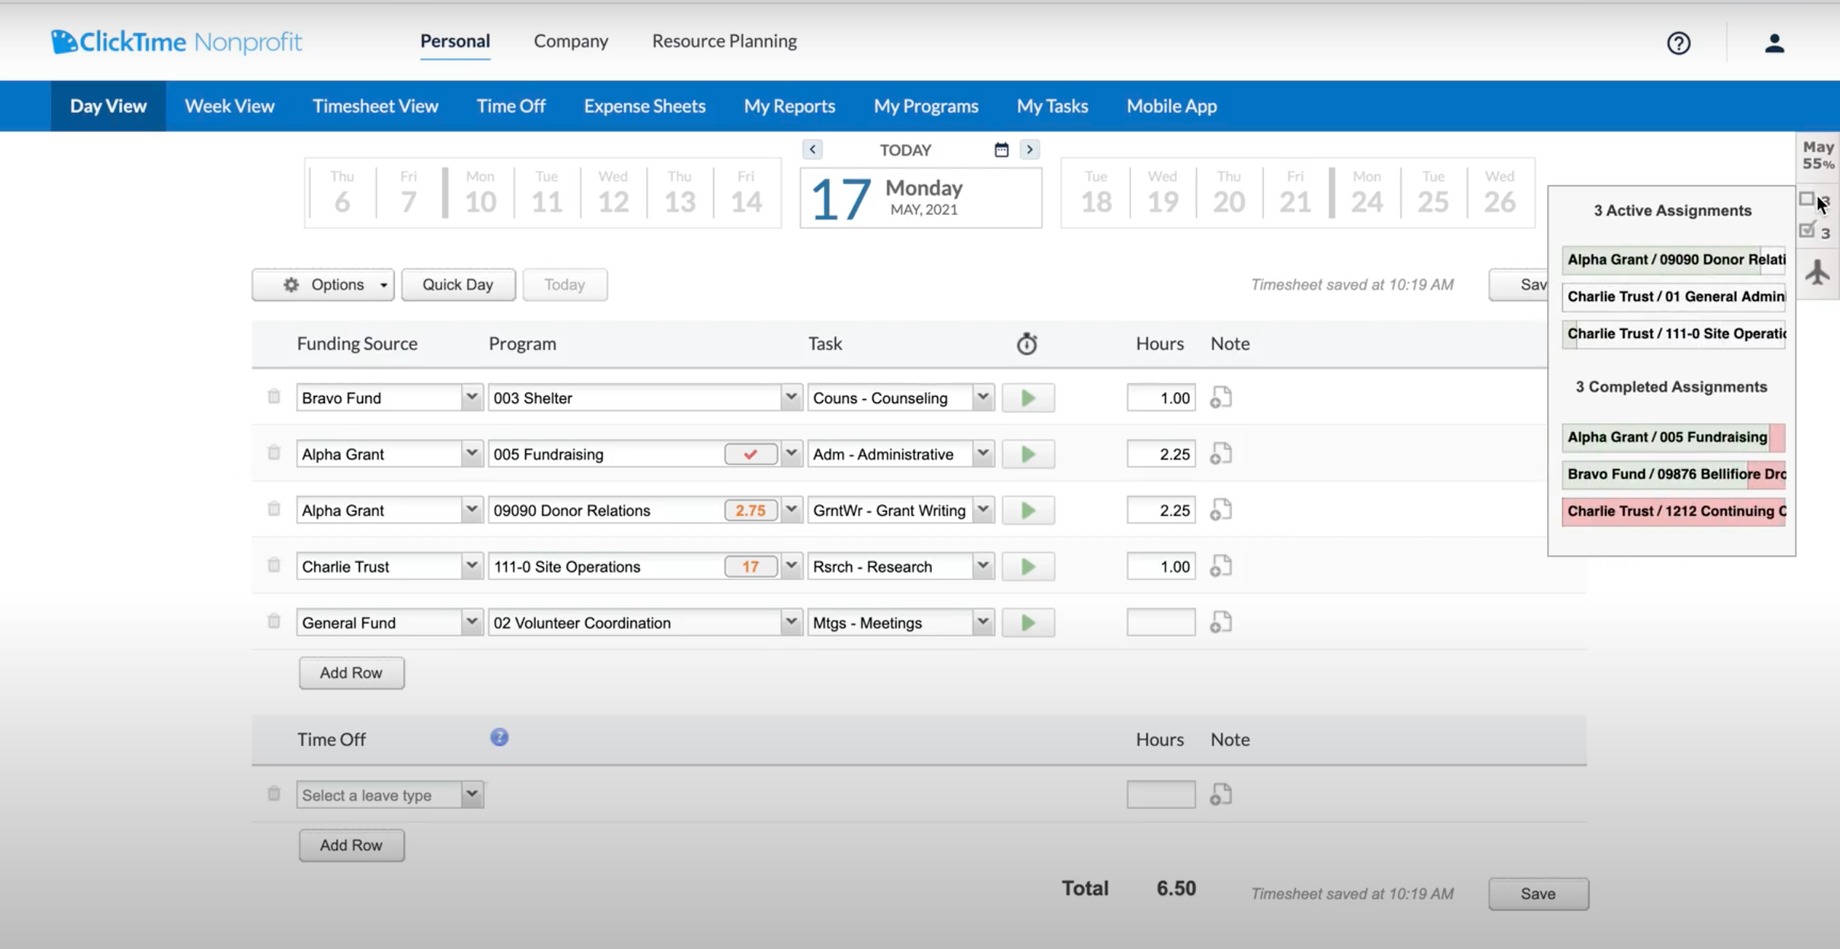Open the Expense Sheets tab
1840x949 pixels.
pos(644,107)
